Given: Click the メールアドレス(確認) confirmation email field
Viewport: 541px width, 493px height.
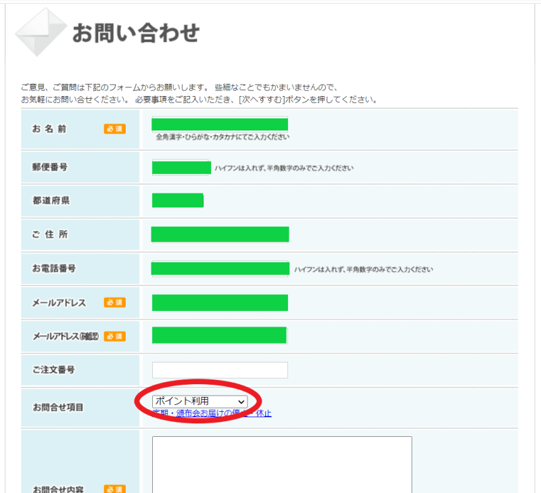Looking at the screenshot, I should 220,335.
